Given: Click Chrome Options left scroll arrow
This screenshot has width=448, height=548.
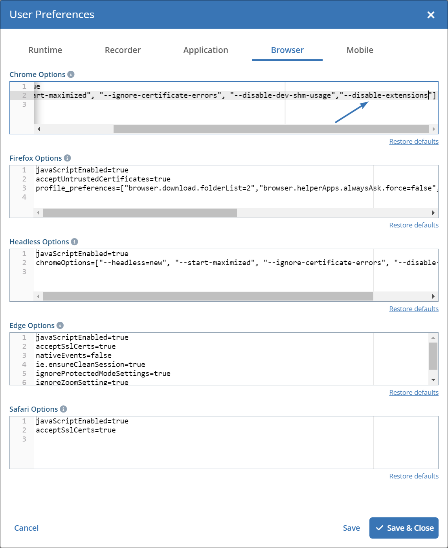Looking at the screenshot, I should coord(39,129).
